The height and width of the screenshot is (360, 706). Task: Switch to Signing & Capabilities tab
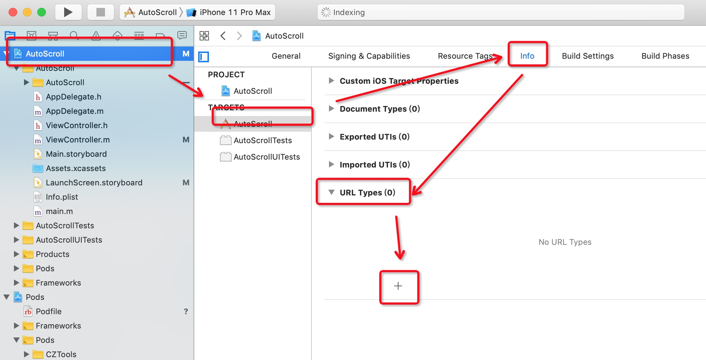(x=369, y=56)
